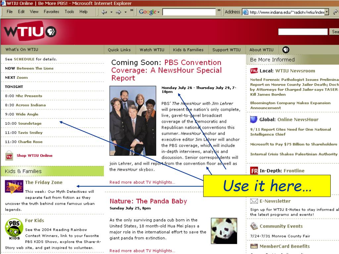
Task: Open the For Kids heading link
Action: pyautogui.click(x=34, y=221)
